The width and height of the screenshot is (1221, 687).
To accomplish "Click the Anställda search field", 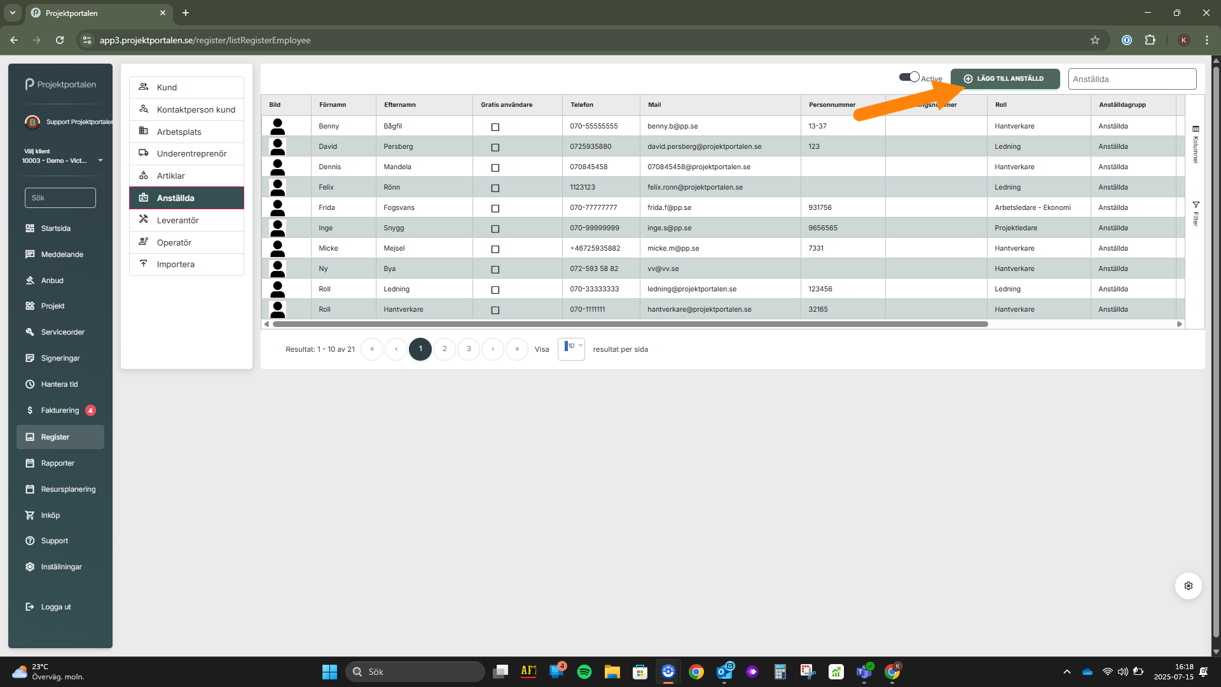I will tap(1132, 79).
